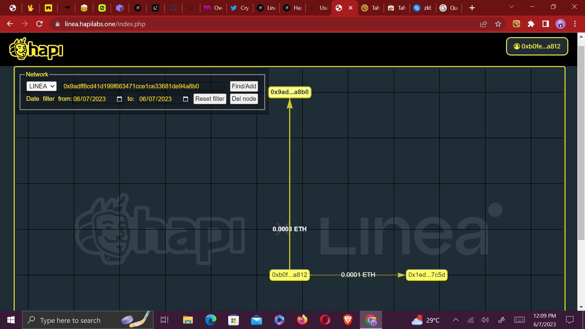The height and width of the screenshot is (329, 585).
Task: Open the Windows Start menu
Action: 11,320
